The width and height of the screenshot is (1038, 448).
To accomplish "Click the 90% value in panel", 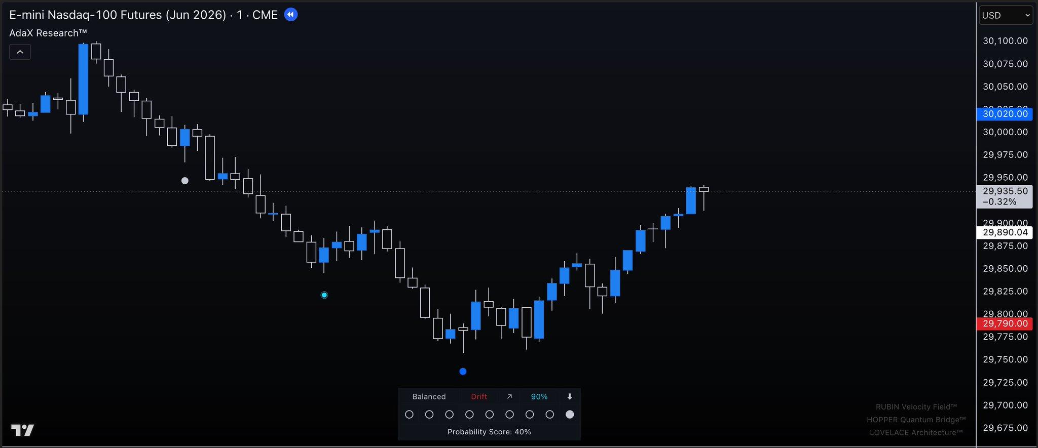I will pos(539,397).
